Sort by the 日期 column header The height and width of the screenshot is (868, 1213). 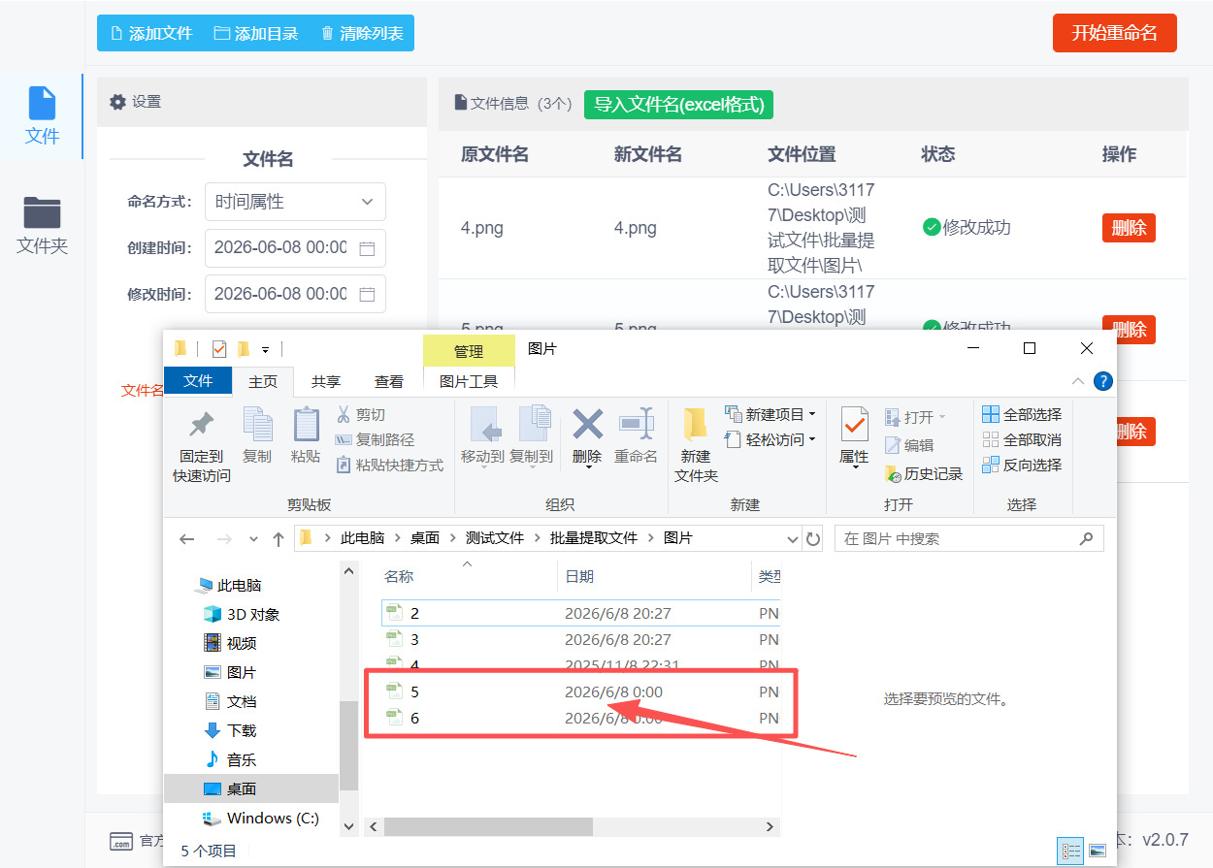pos(579,576)
